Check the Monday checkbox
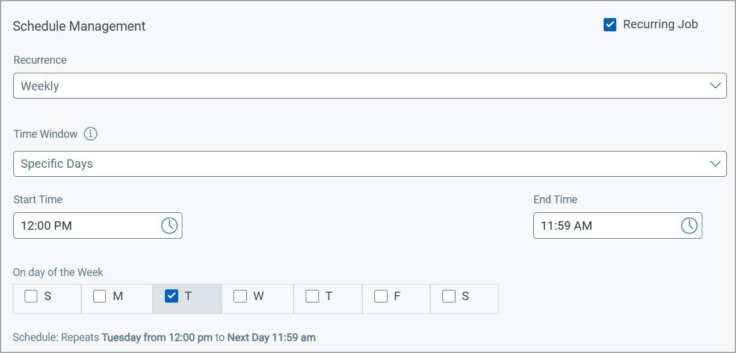Viewport: 736px width, 353px height. pyautogui.click(x=99, y=296)
